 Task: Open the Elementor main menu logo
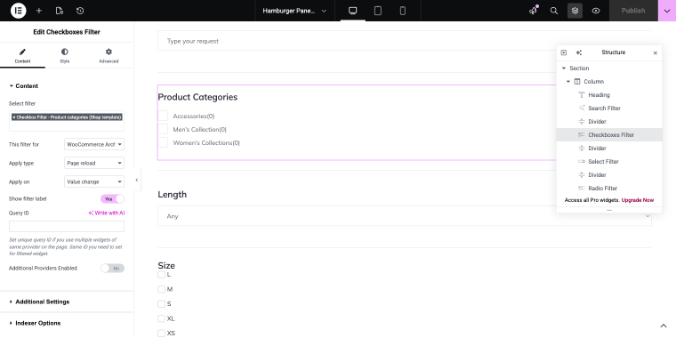tap(18, 11)
